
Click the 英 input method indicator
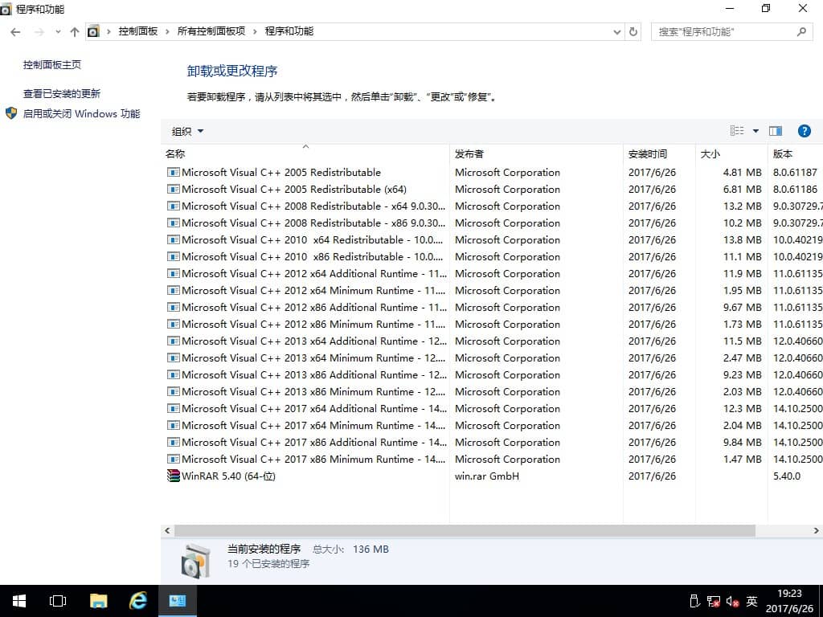point(751,601)
